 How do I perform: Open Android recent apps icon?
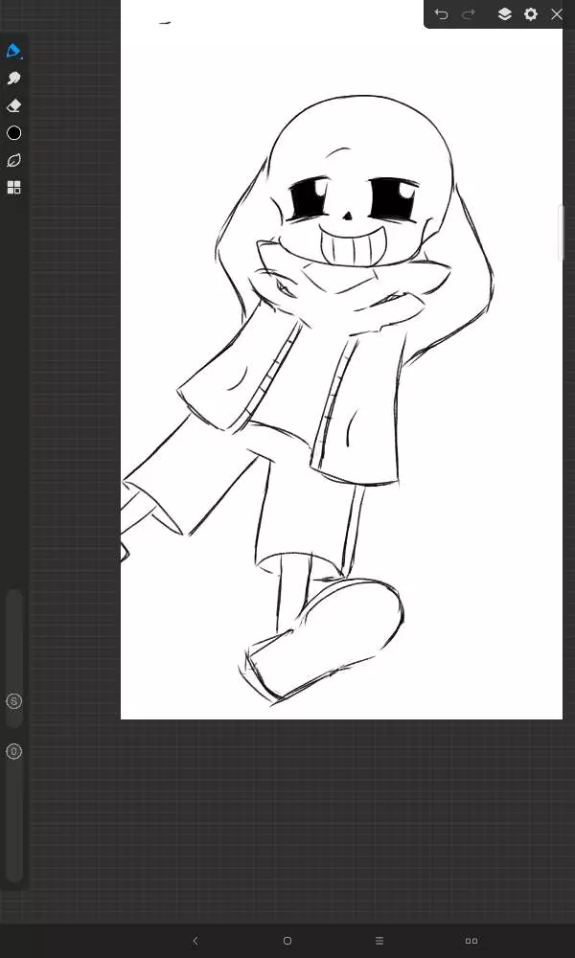click(471, 941)
